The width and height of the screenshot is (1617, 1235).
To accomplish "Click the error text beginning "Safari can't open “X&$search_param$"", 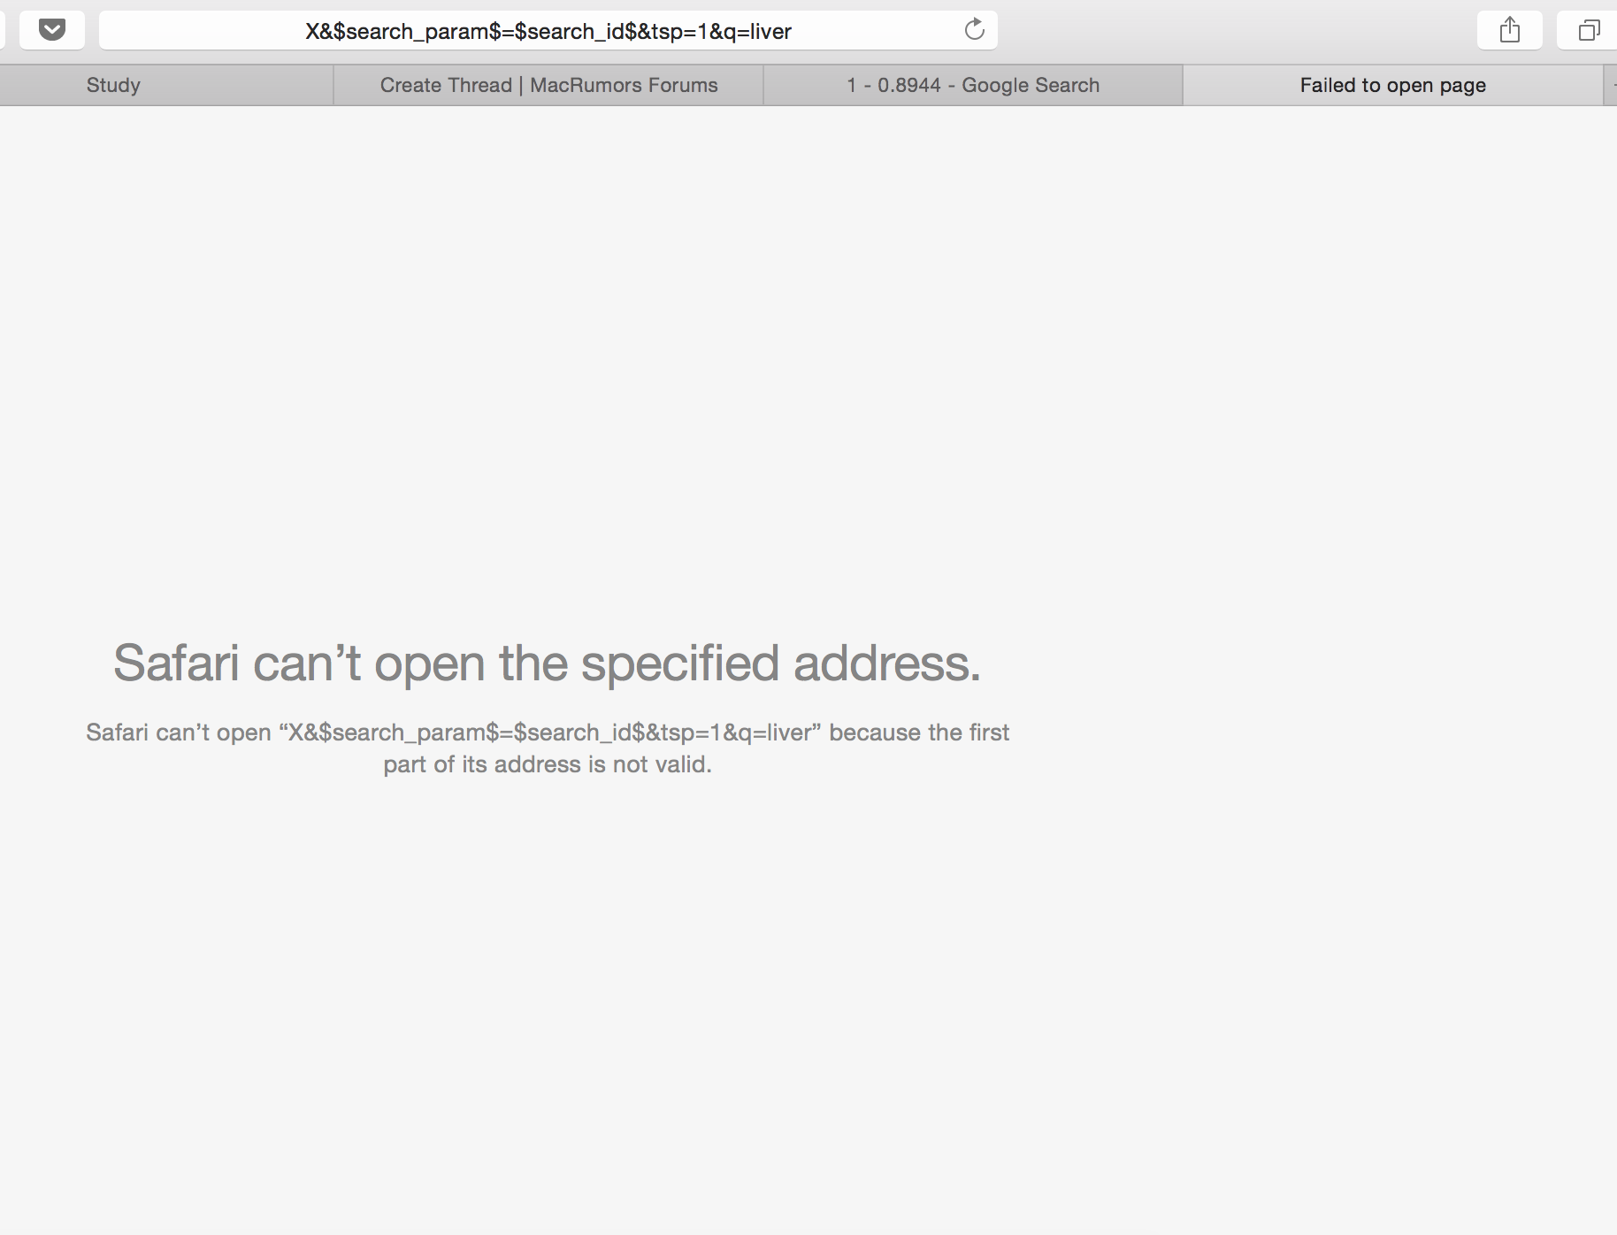I will coord(548,748).
